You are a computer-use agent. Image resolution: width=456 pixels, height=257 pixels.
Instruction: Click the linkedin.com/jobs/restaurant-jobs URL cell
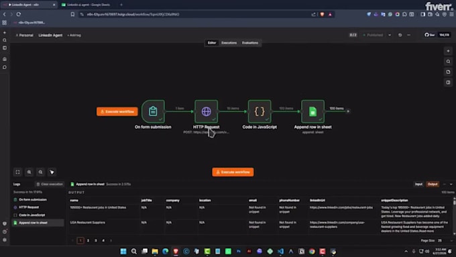tap(341, 207)
